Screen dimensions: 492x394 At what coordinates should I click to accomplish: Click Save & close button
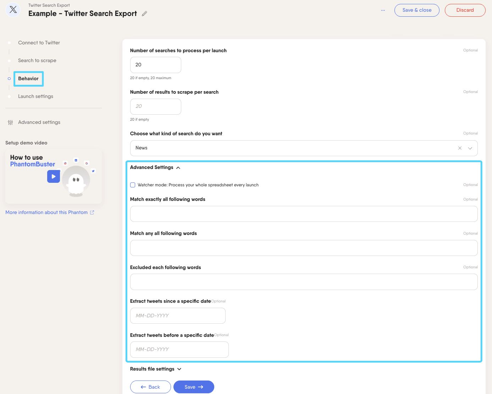tap(417, 10)
